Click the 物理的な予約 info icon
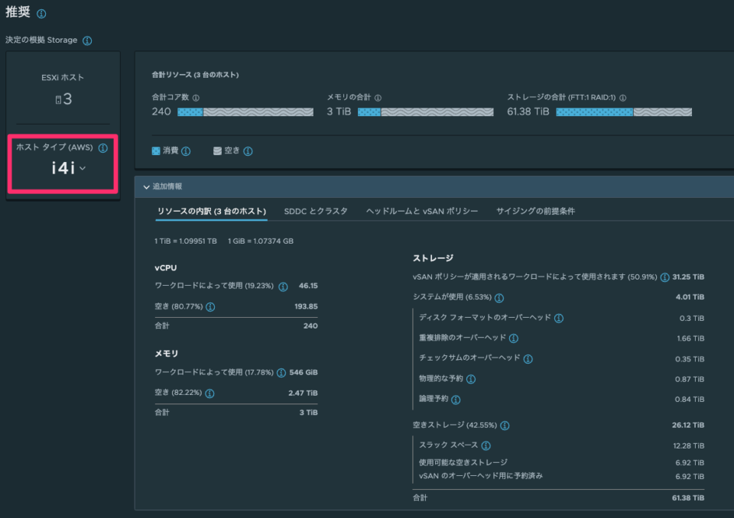 (471, 378)
